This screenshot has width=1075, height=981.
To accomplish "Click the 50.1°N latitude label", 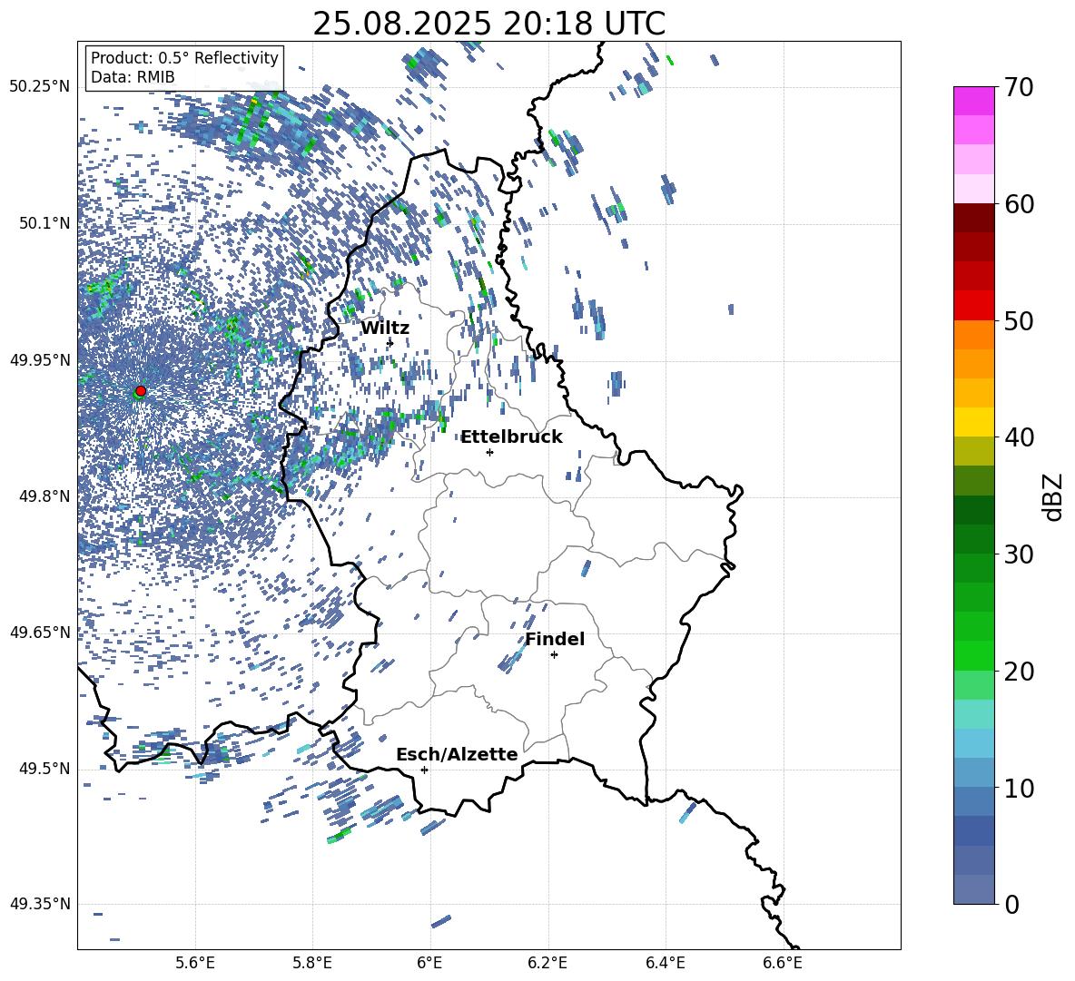I will [44, 223].
